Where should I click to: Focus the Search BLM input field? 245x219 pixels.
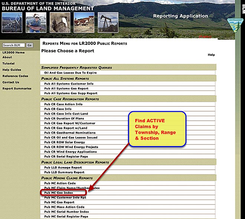point(14,45)
